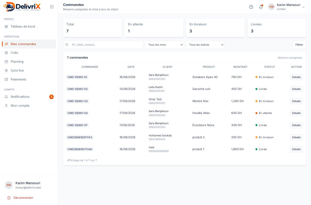311x205 pixels.
Task: Open the Colis section
Action: pos(29,53)
